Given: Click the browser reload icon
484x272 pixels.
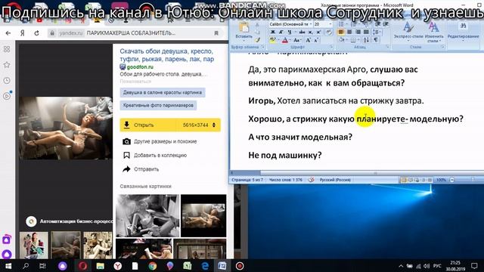Looking at the screenshot, I should tap(36, 33).
